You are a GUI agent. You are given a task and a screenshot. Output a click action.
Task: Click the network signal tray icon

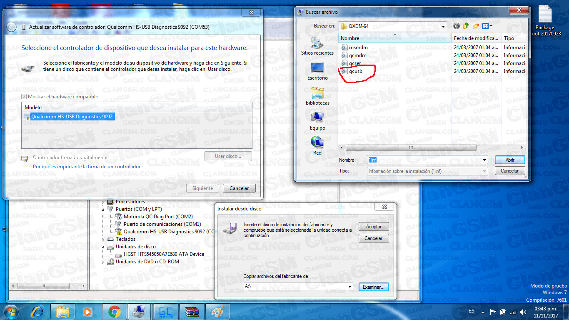(x=513, y=312)
